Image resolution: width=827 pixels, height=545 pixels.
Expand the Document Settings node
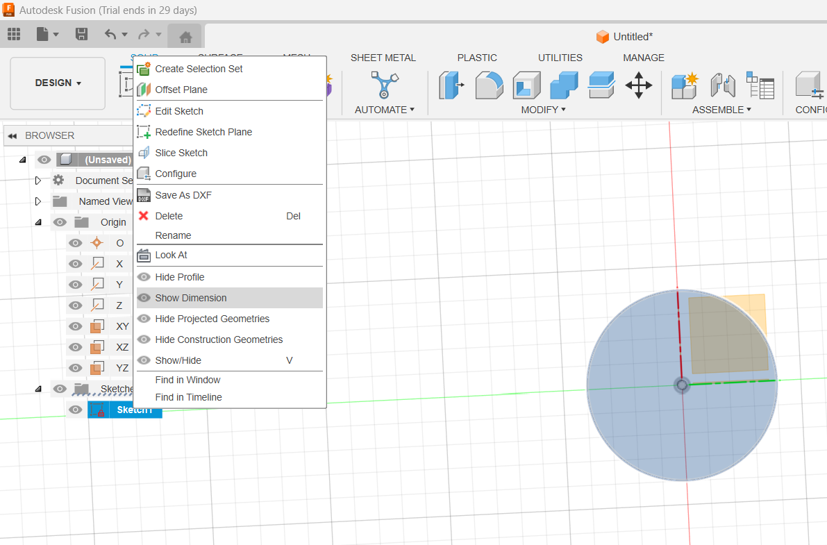click(x=38, y=181)
